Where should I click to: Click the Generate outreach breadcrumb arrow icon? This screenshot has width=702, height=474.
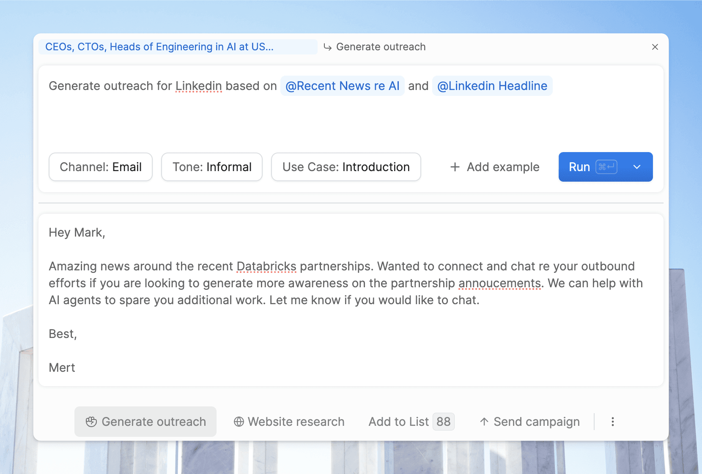tap(327, 47)
